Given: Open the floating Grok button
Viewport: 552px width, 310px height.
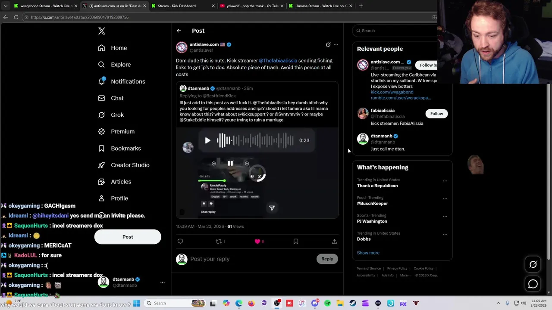Looking at the screenshot, I should 533,265.
